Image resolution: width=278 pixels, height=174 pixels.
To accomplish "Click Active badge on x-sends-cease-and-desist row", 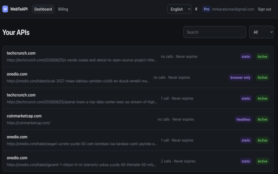I will point(262,57).
